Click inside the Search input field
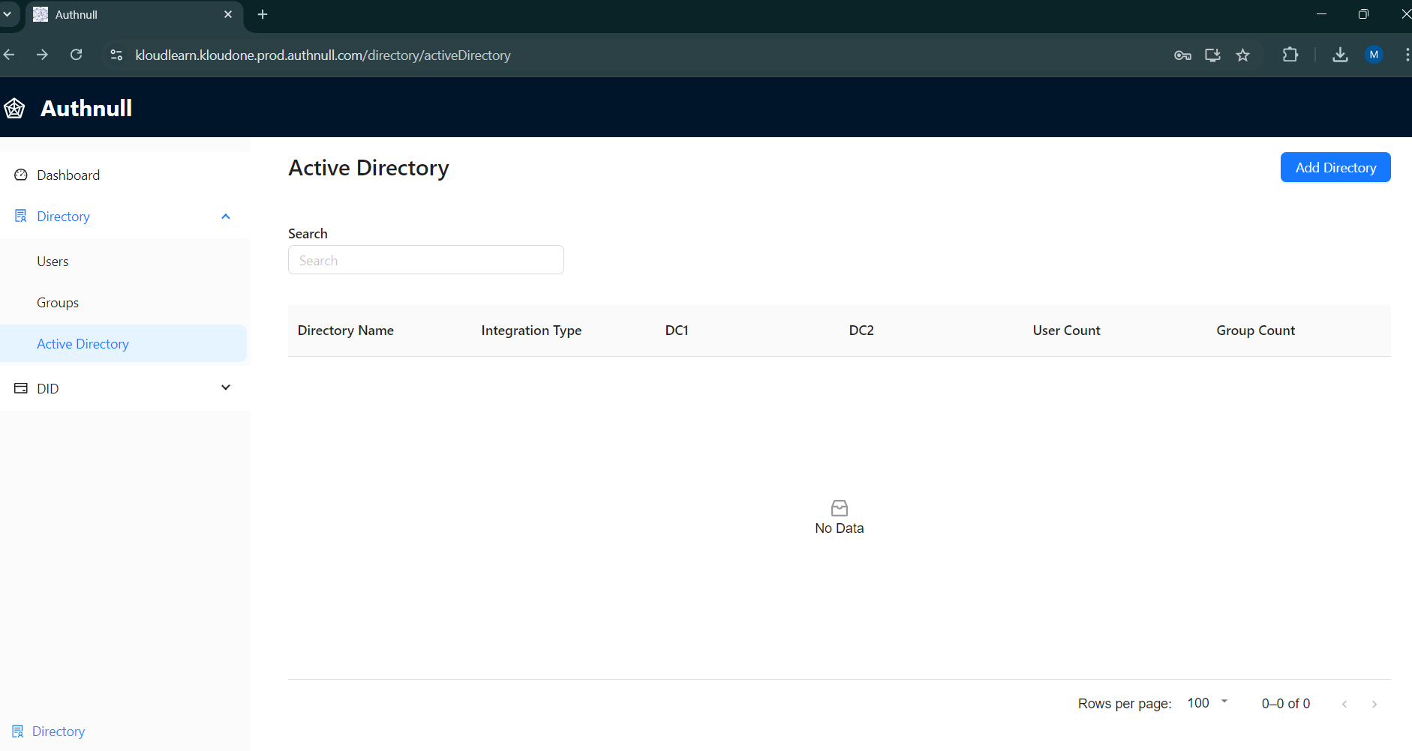The height and width of the screenshot is (751, 1412). pos(425,259)
